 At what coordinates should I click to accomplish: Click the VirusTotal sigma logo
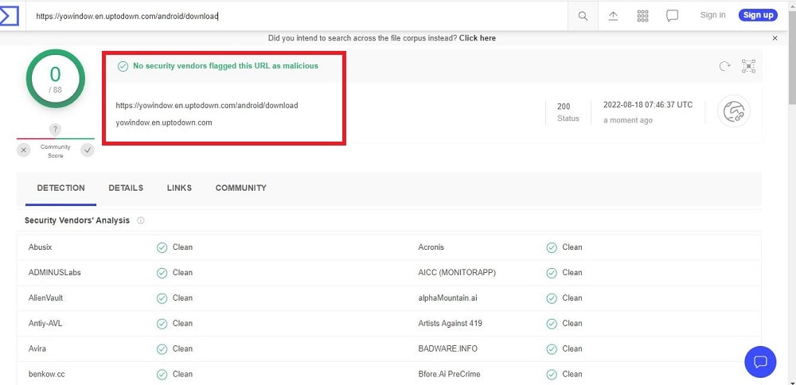(x=9, y=16)
